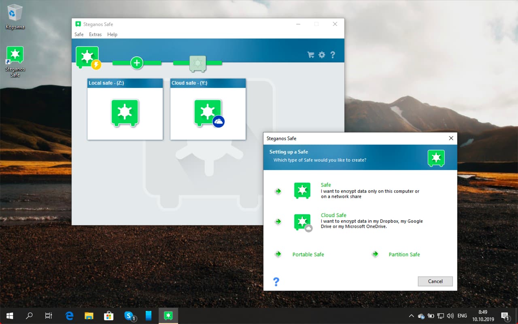Open the clock showing 8:49

point(482,316)
